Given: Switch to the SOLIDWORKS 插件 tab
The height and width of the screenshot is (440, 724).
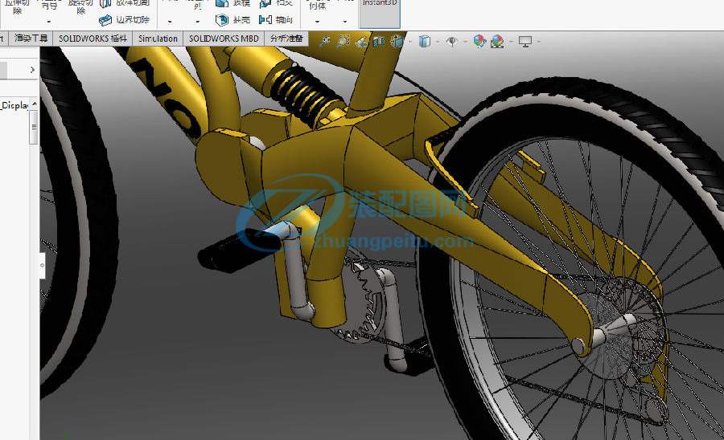Looking at the screenshot, I should tap(93, 39).
